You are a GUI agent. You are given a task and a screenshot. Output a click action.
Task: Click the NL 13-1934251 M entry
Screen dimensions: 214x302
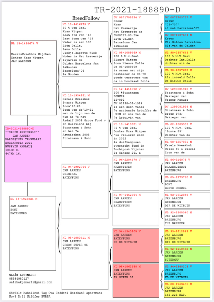click(85, 120)
